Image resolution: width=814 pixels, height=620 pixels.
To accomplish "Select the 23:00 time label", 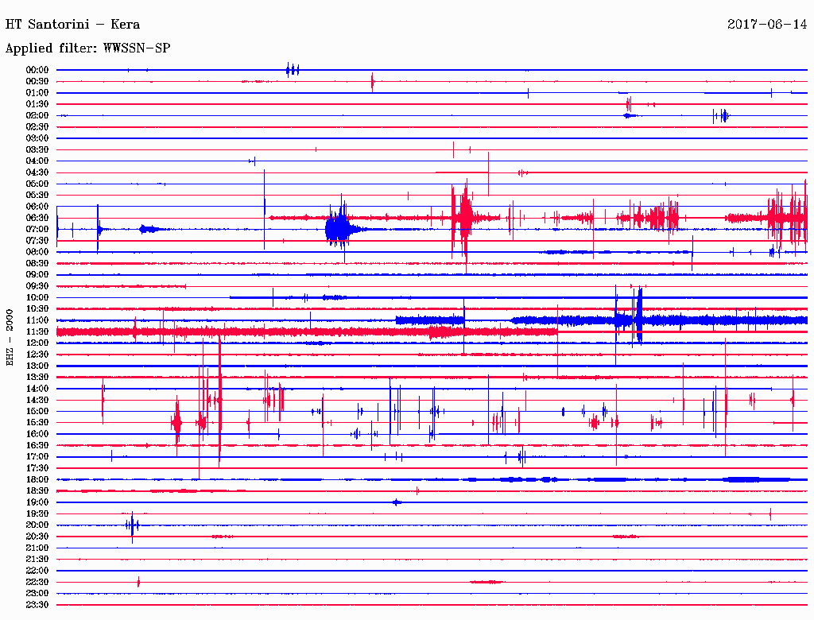I will pyautogui.click(x=37, y=593).
